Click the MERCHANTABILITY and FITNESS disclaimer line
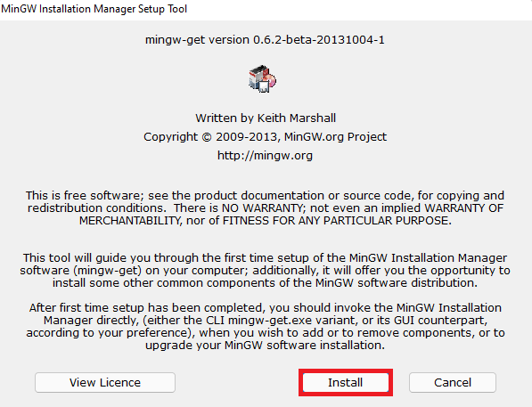The width and height of the screenshot is (532, 407). (x=266, y=221)
